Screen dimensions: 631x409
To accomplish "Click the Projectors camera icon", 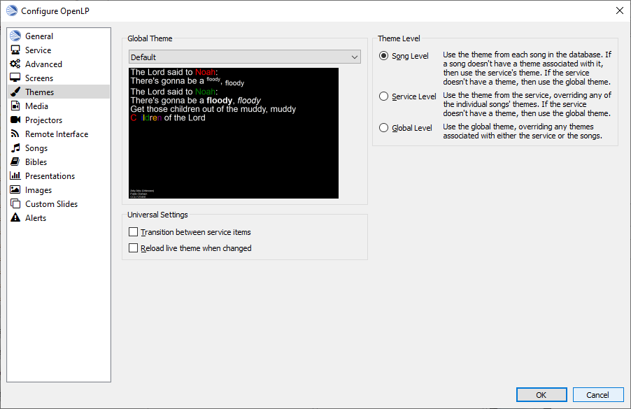I will (x=15, y=120).
